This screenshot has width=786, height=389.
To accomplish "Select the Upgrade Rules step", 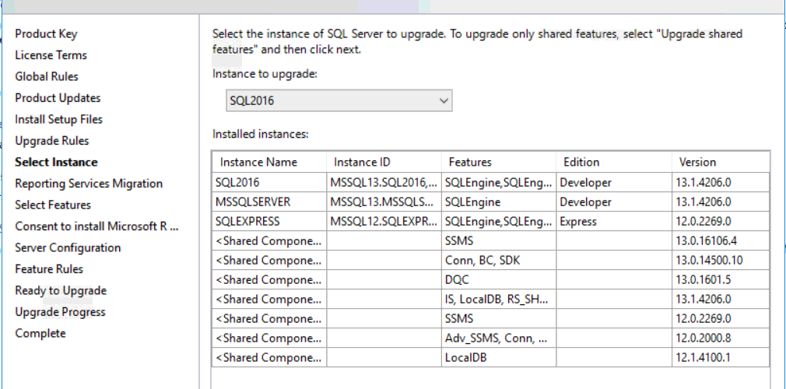I will pyautogui.click(x=52, y=141).
